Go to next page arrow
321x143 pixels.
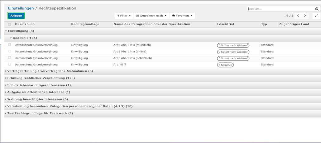[305, 16]
